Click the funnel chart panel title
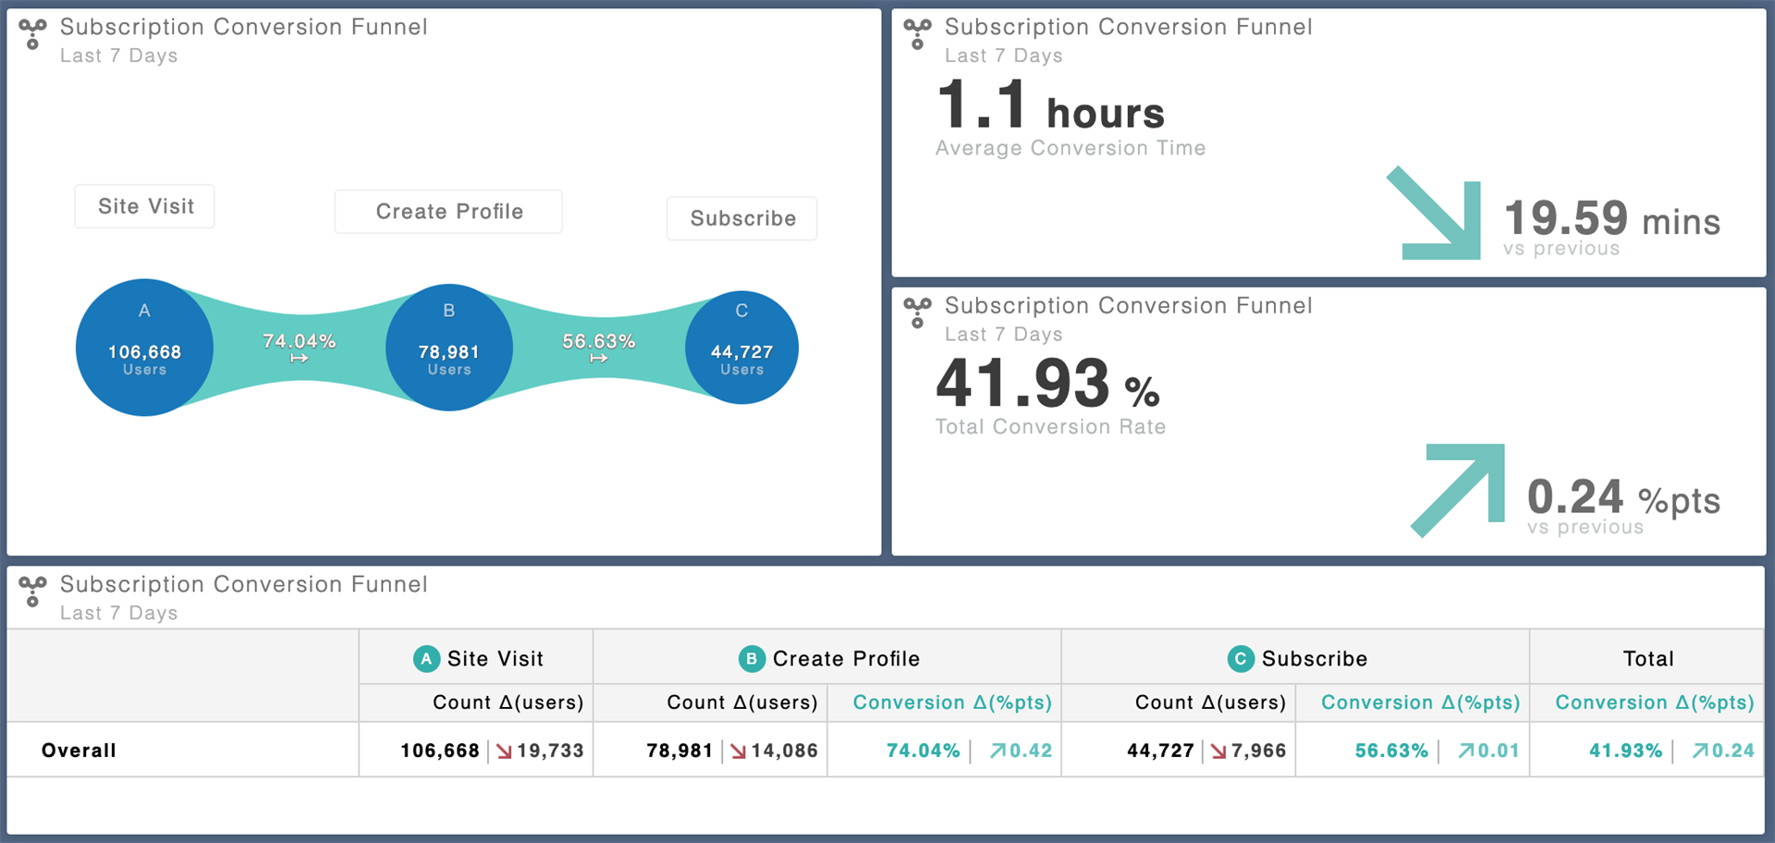Viewport: 1775px width, 843px height. tap(244, 27)
